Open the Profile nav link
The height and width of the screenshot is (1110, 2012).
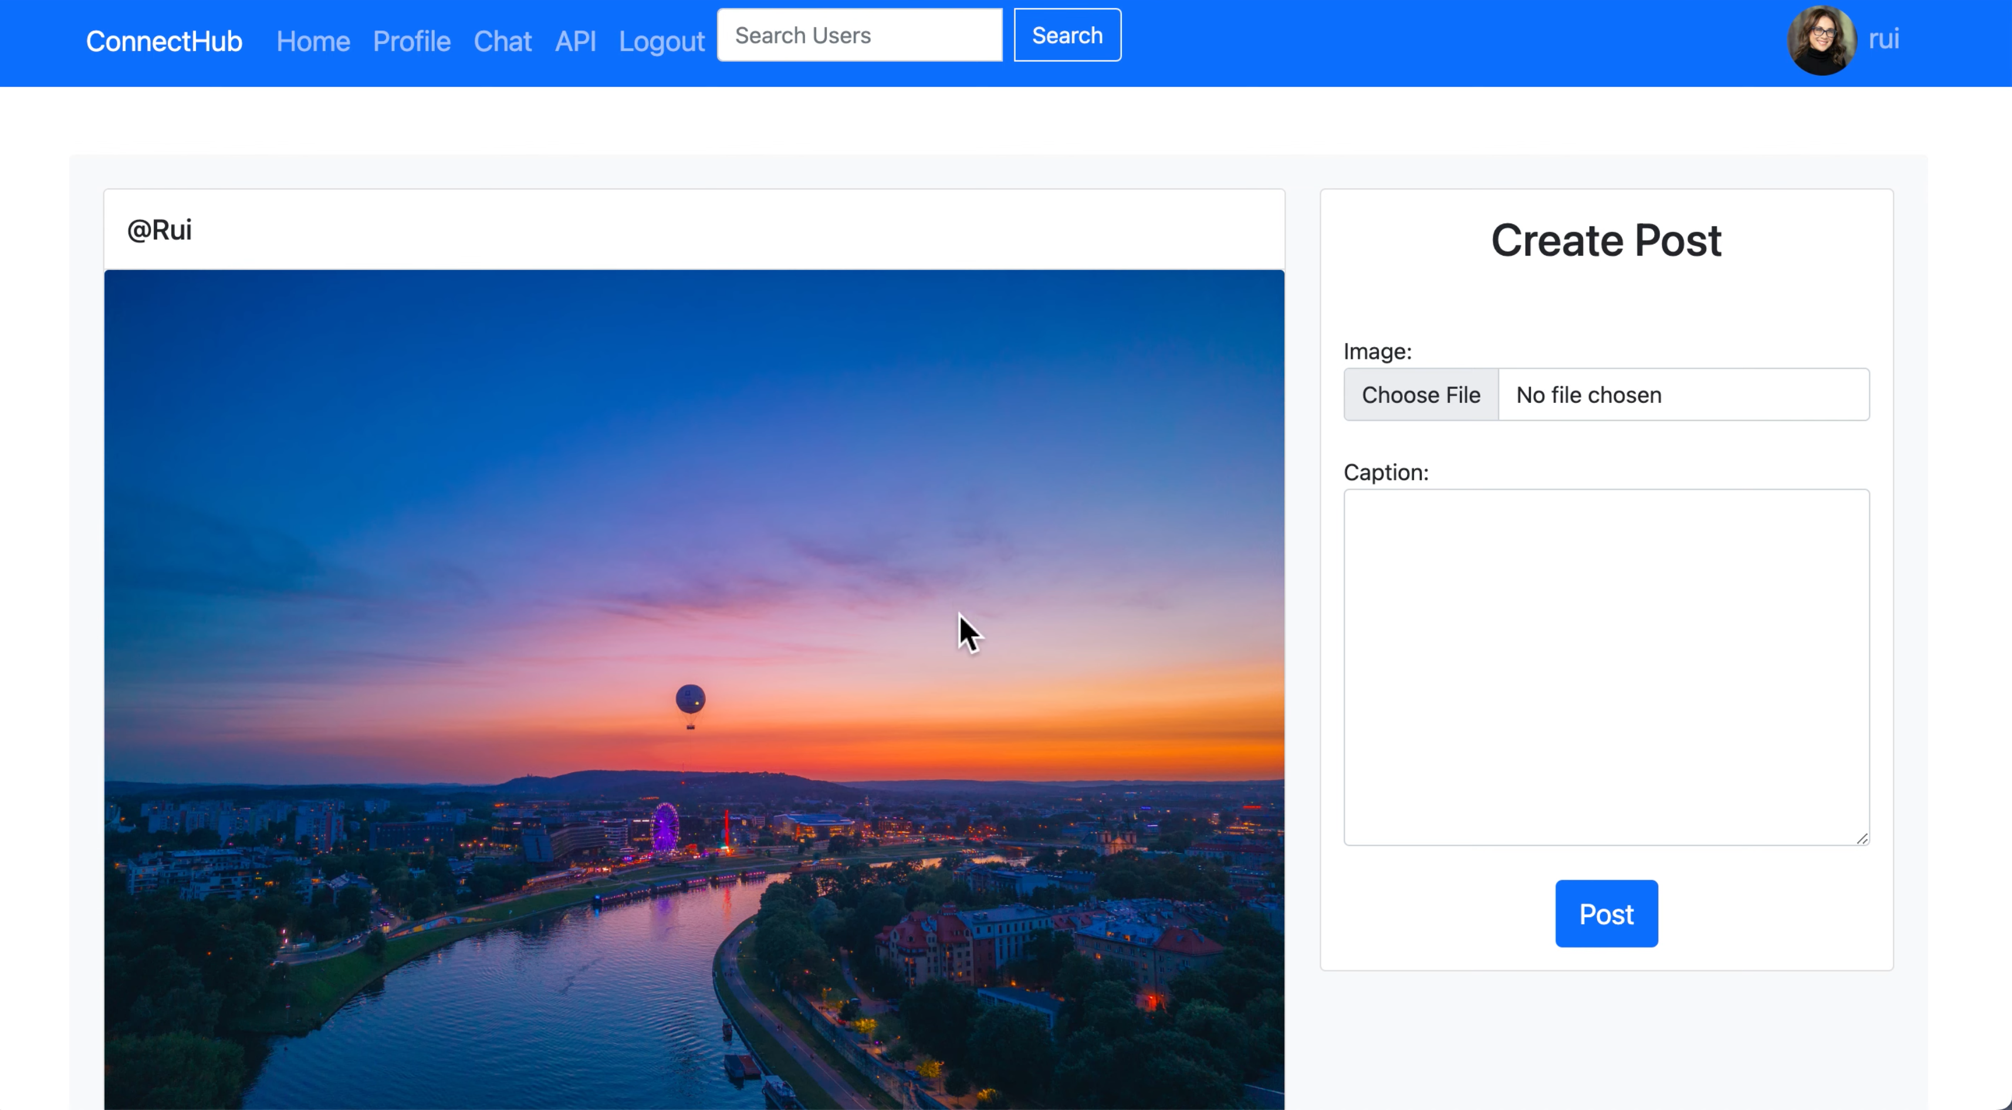click(x=412, y=42)
